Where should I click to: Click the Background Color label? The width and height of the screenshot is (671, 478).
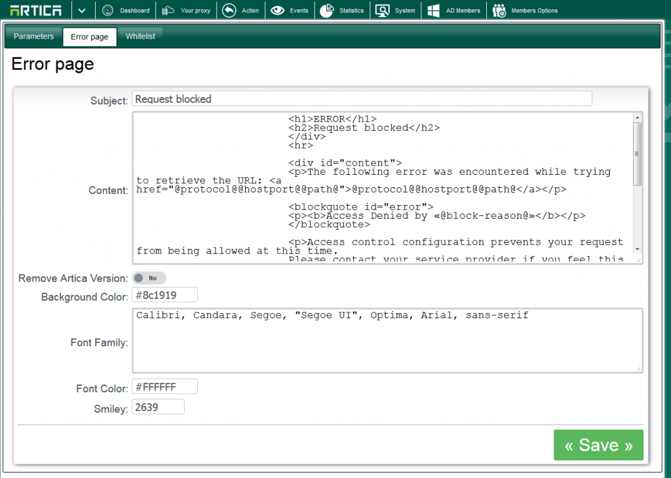pyautogui.click(x=85, y=297)
